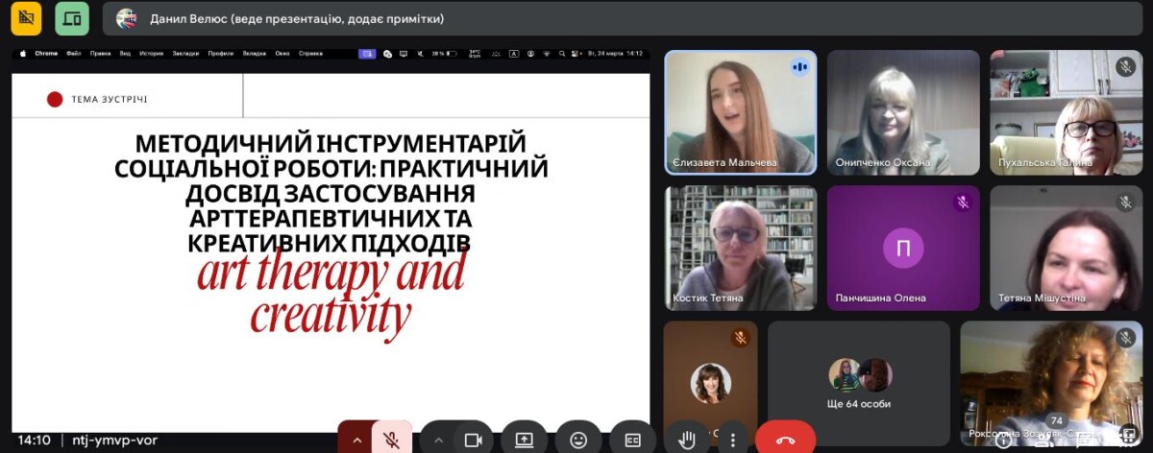1153x453 pixels.
Task: Select the Єлизавета Мальчева video tile
Action: pyautogui.click(x=740, y=112)
